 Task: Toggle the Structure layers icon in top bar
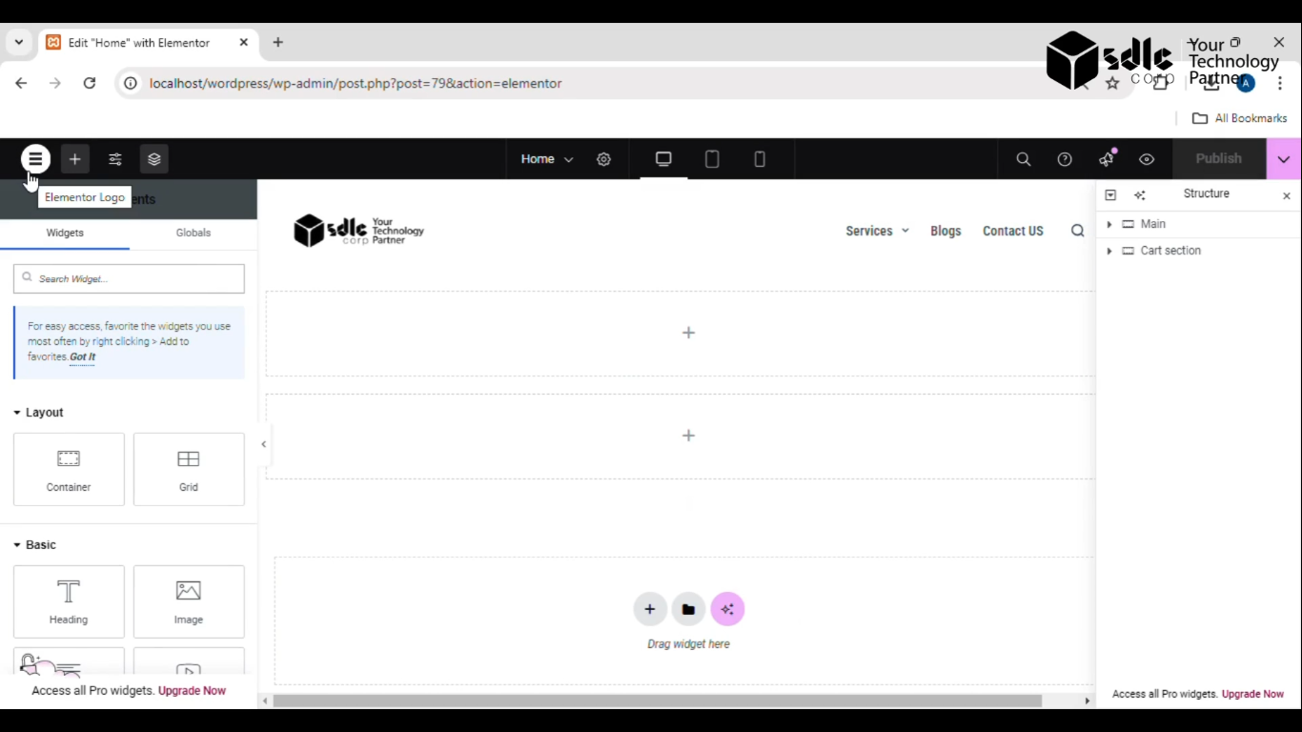point(154,159)
